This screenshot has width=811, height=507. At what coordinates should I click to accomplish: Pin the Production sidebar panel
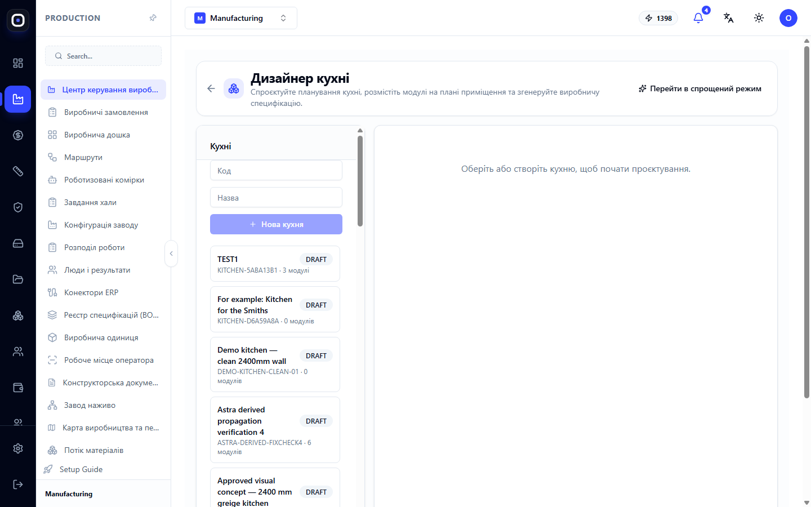[153, 18]
